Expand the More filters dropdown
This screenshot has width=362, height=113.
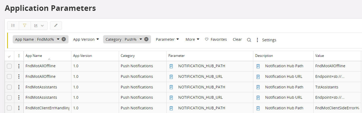pyautogui.click(x=192, y=39)
